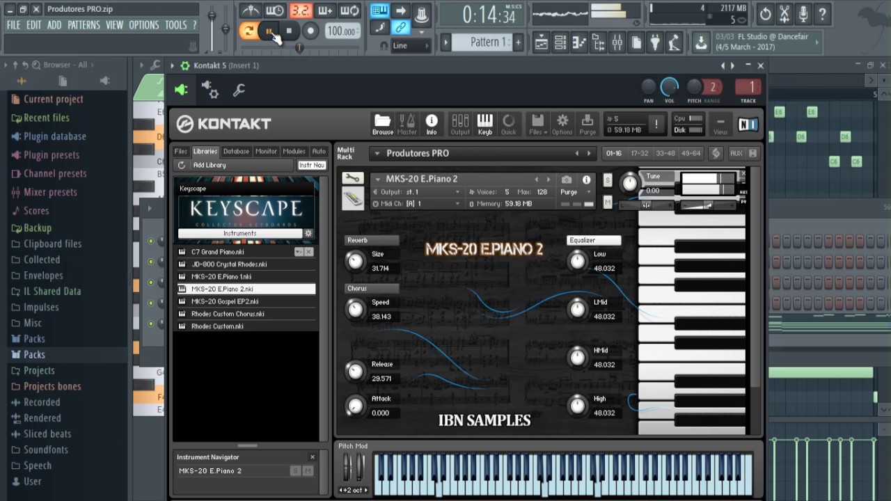Open the Line snap dropdown
The height and width of the screenshot is (501, 891).
(411, 46)
